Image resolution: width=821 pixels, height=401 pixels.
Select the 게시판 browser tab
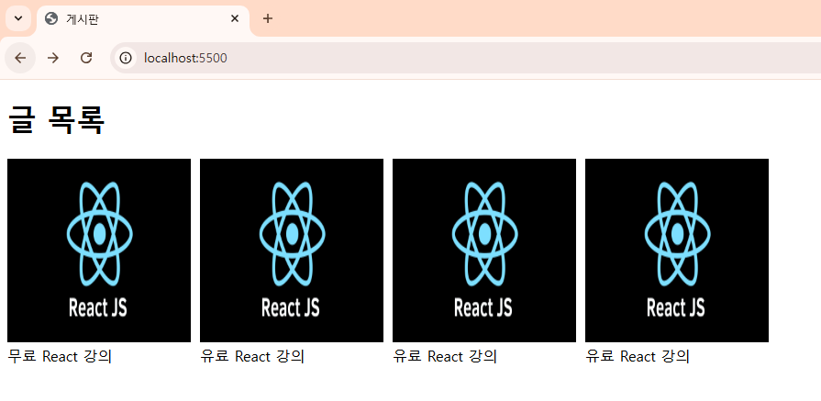pyautogui.click(x=142, y=19)
